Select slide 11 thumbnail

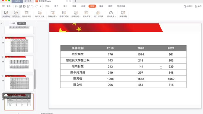(x=19, y=45)
